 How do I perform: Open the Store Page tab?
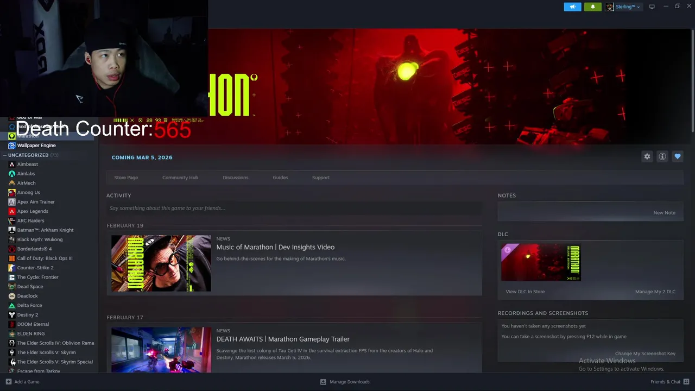tap(126, 178)
